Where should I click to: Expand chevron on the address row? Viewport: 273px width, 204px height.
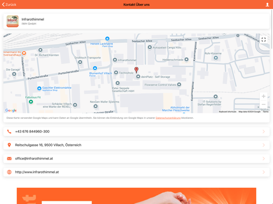264,145
